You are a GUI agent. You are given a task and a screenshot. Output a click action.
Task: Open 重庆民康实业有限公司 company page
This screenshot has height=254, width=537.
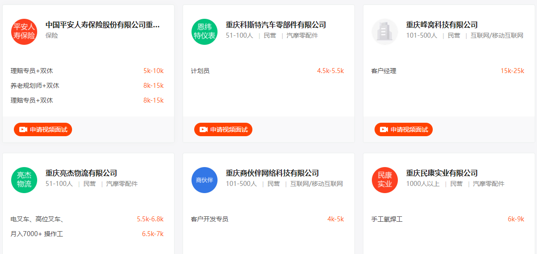(442, 173)
